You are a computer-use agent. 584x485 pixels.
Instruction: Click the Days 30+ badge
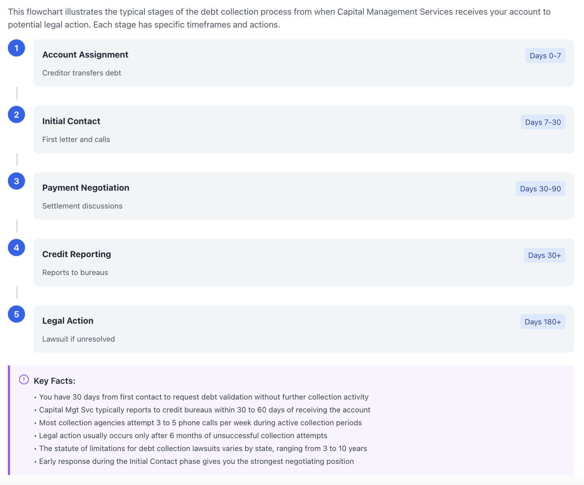tap(544, 255)
